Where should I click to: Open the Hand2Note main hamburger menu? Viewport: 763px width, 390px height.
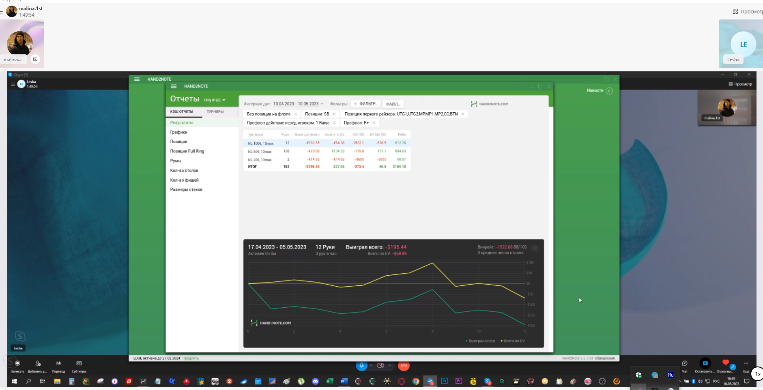pos(137,79)
